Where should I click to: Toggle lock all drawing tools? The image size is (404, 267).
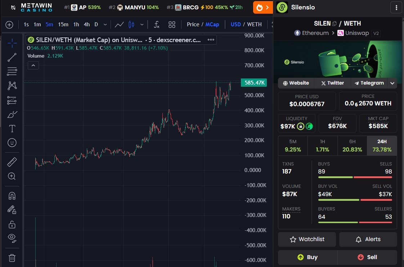coord(12,225)
